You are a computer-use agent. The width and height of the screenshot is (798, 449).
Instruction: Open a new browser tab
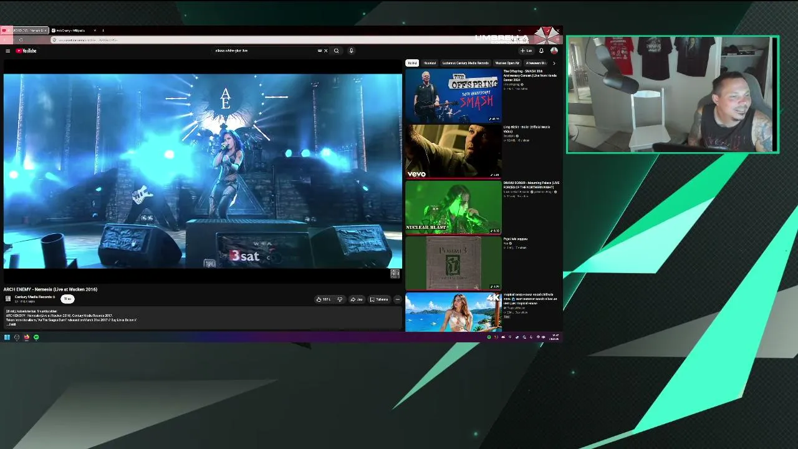point(103,31)
